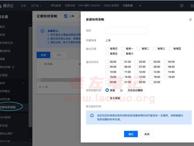The width and height of the screenshot is (194, 146).
Task: Check the 06:00 backup time
Action: coord(122,67)
